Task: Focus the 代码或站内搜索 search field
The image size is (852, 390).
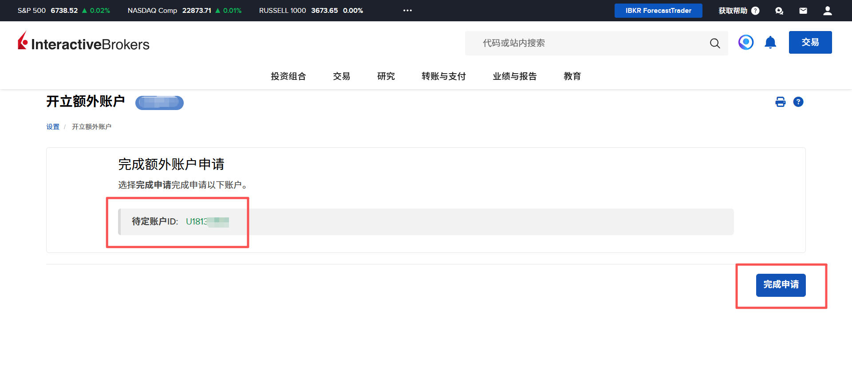Action: pos(586,43)
